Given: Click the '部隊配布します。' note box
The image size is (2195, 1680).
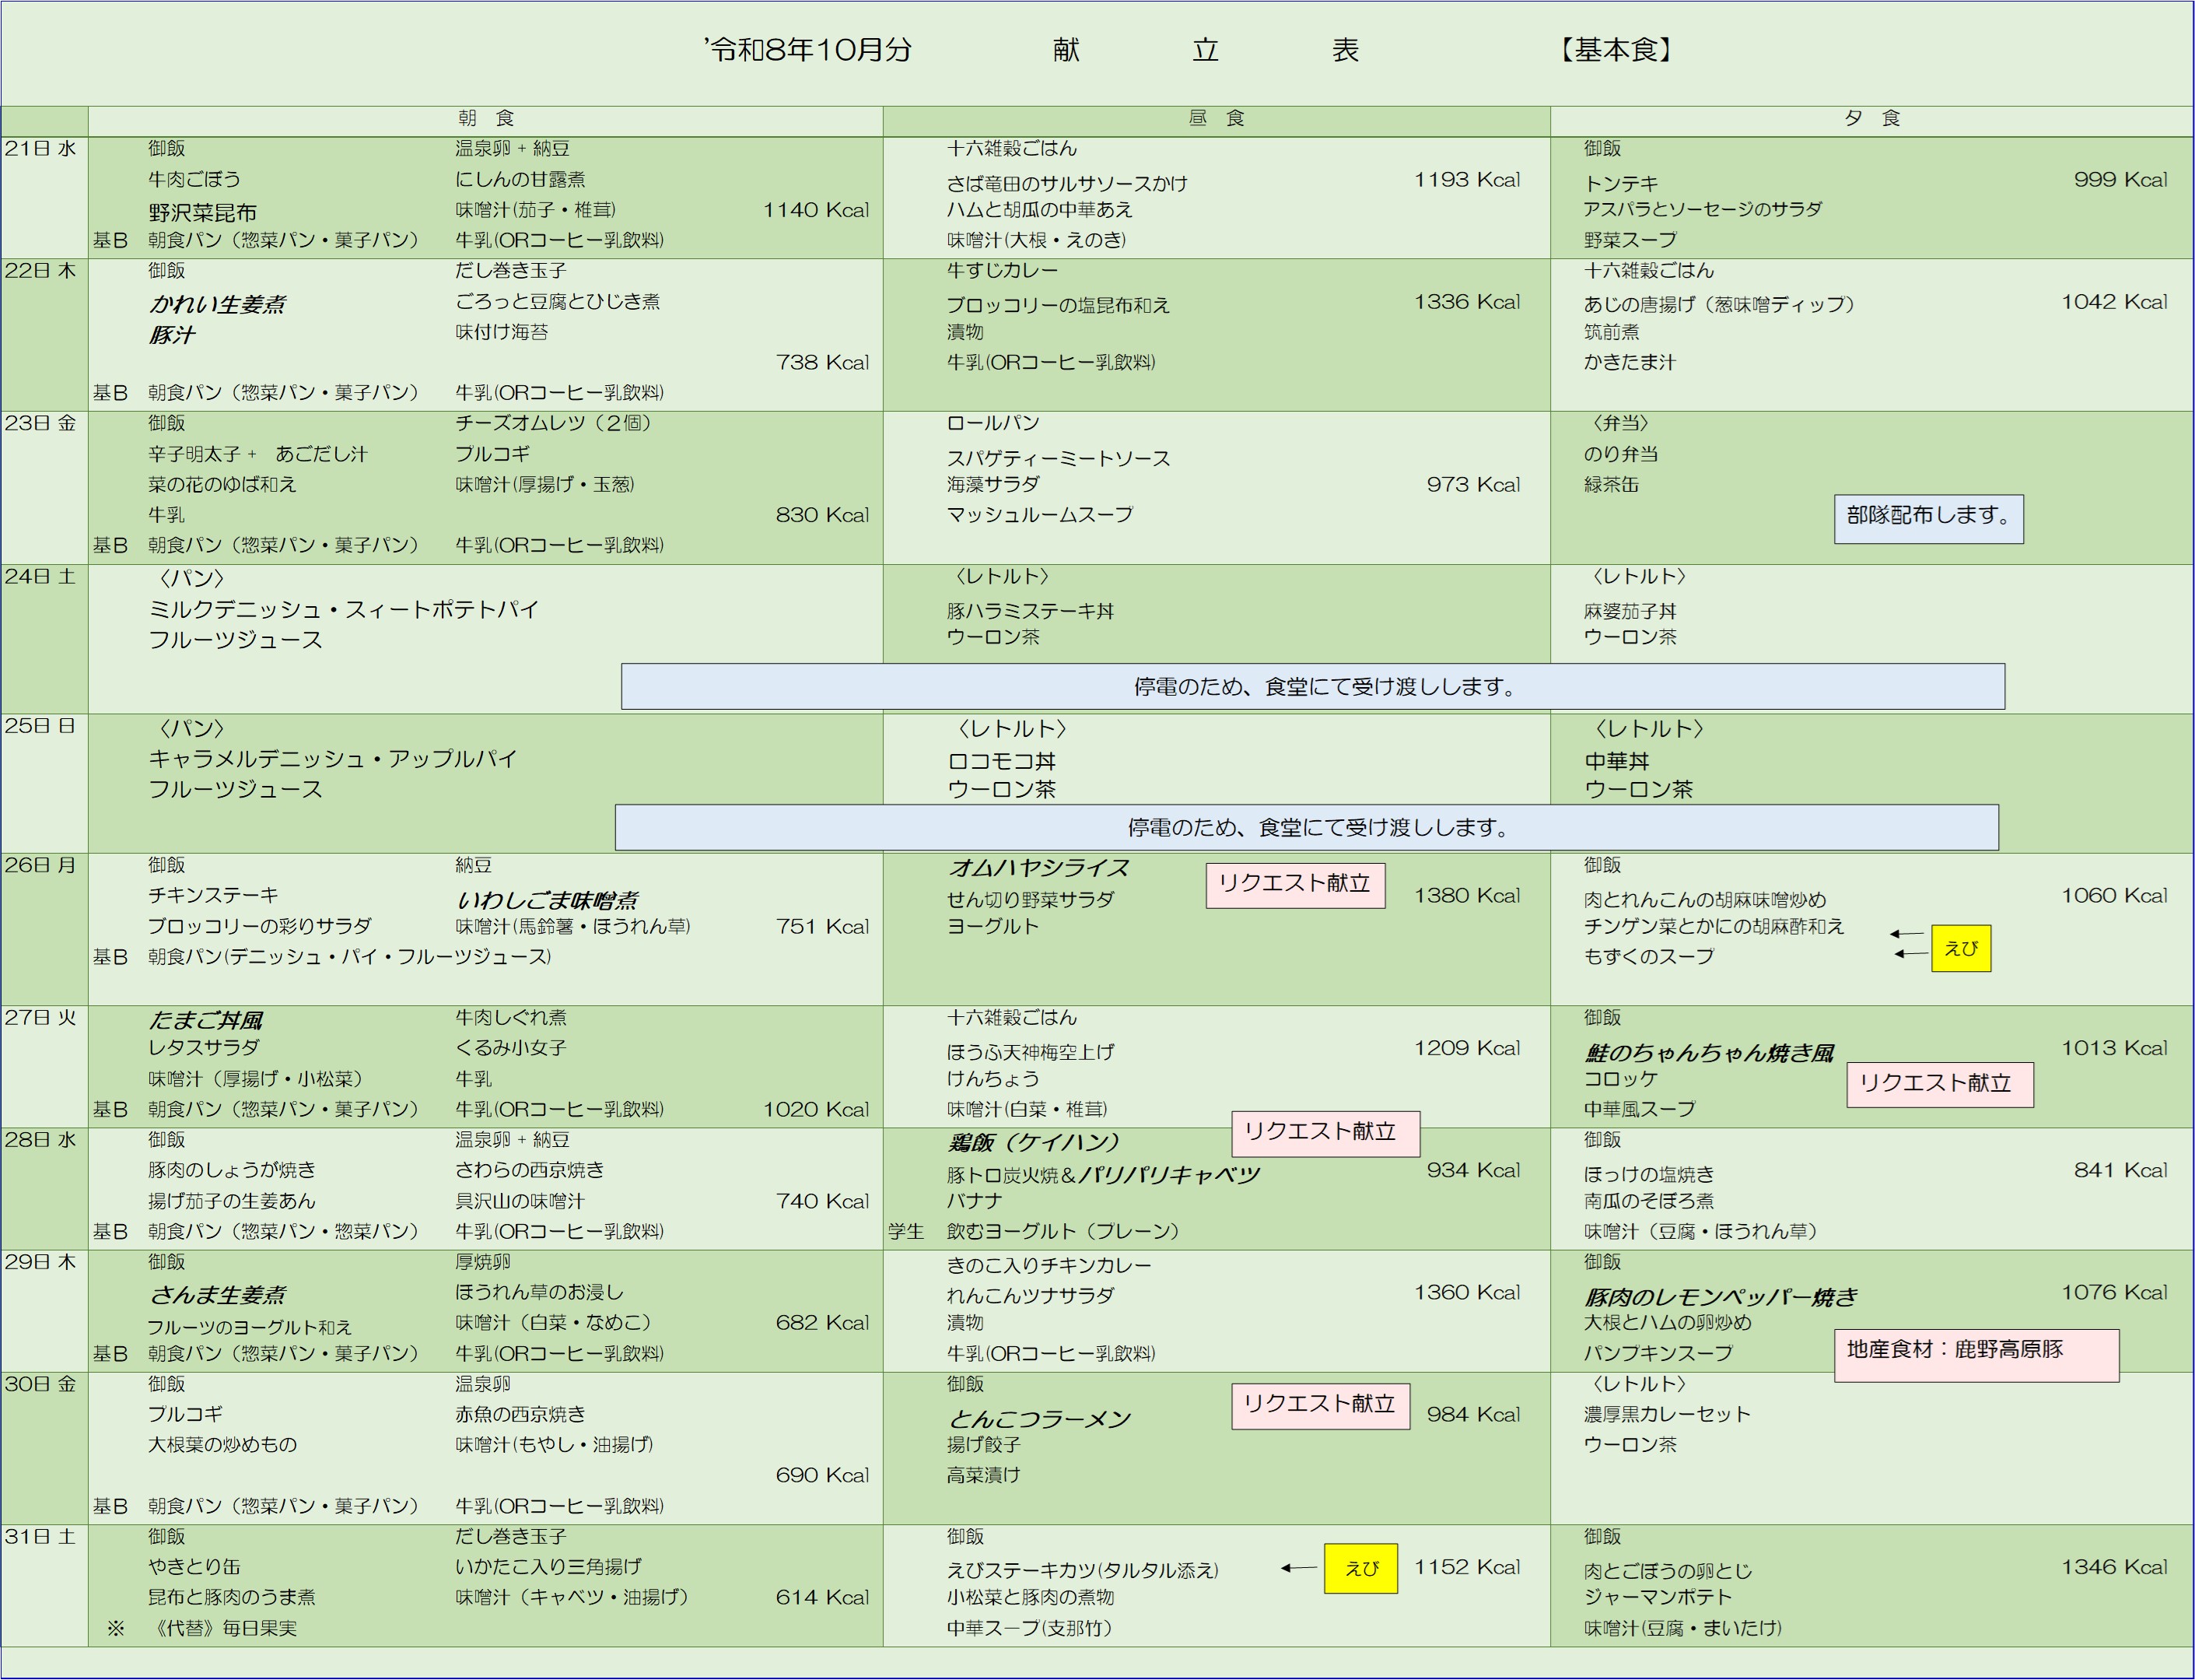Looking at the screenshot, I should [1928, 518].
